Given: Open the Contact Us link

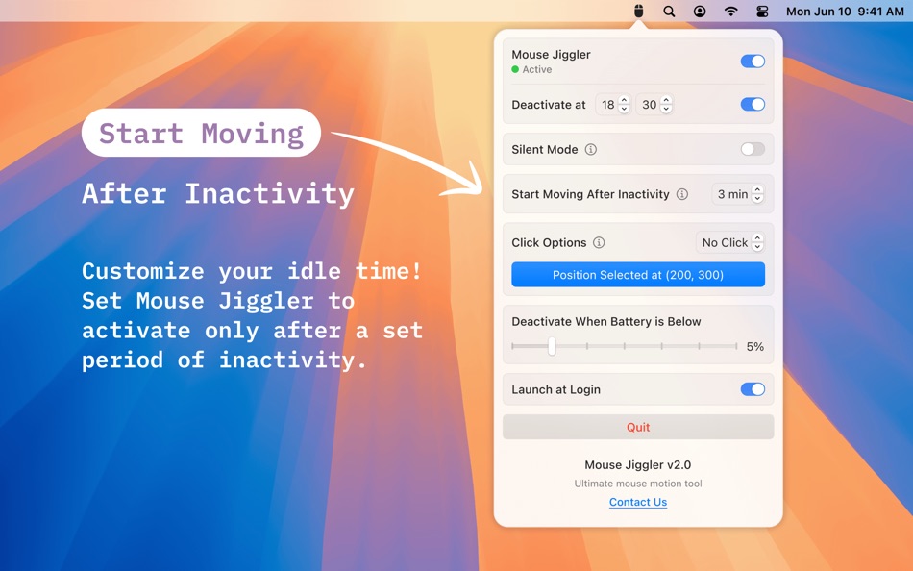Looking at the screenshot, I should (638, 502).
